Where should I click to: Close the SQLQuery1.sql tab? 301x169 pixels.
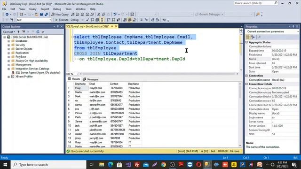tap(116, 26)
